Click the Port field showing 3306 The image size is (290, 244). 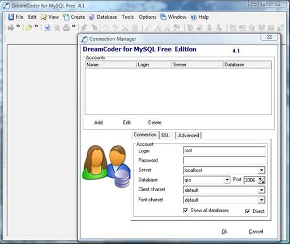point(251,180)
